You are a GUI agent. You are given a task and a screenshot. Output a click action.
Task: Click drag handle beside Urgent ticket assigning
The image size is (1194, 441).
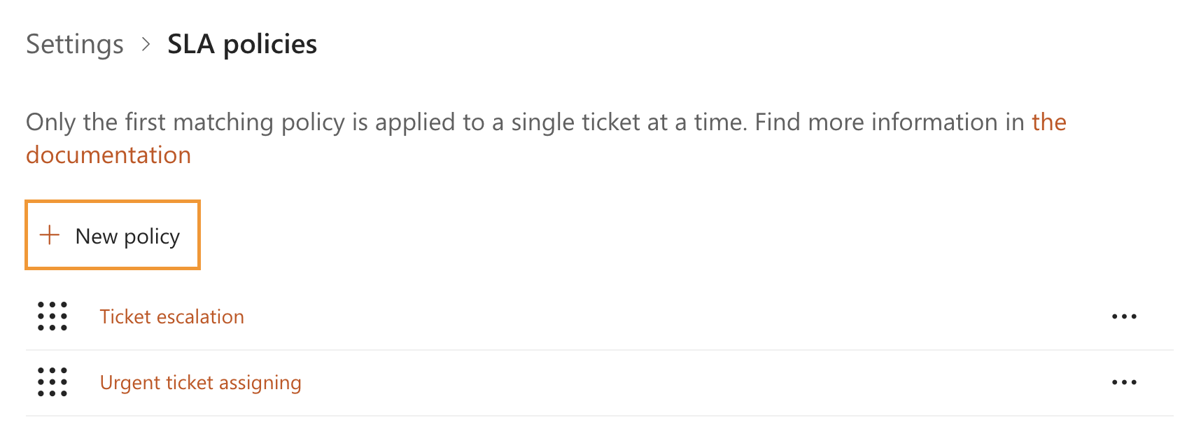point(52,382)
